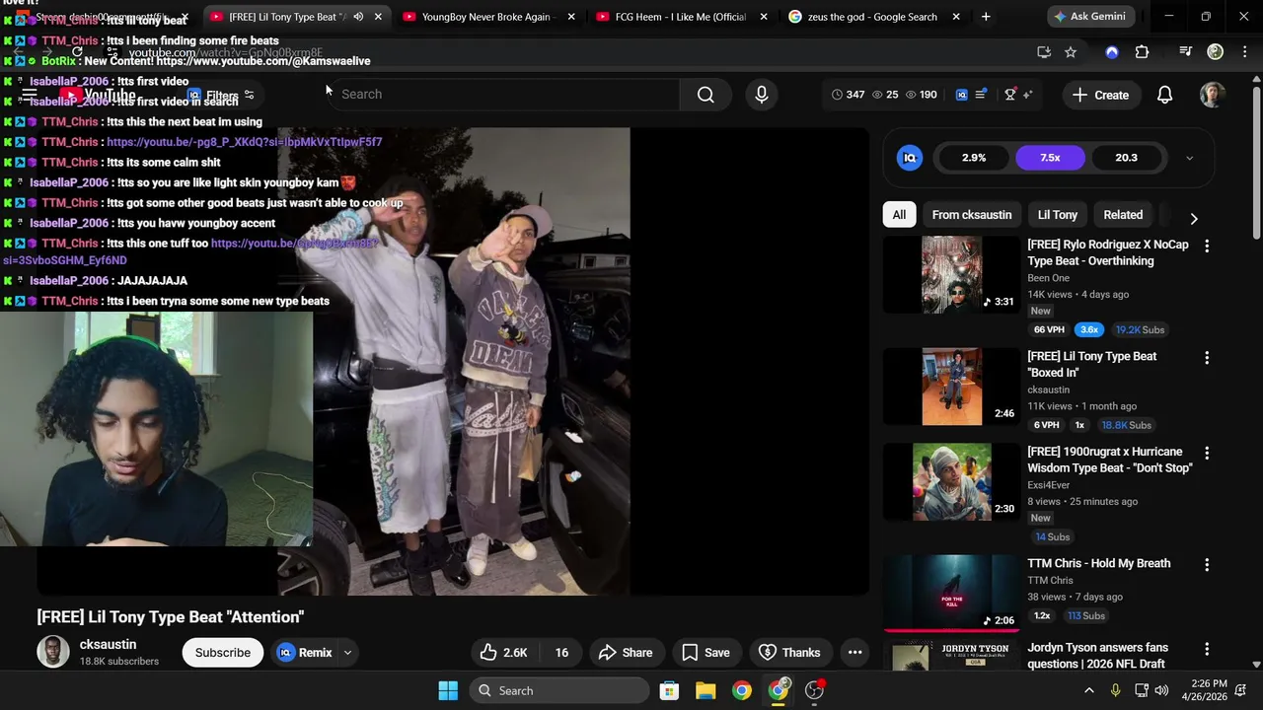Select the From cksaustin chip

[971, 215]
